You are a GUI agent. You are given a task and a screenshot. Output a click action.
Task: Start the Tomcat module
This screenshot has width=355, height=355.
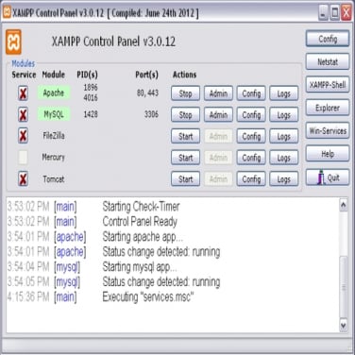pos(185,179)
